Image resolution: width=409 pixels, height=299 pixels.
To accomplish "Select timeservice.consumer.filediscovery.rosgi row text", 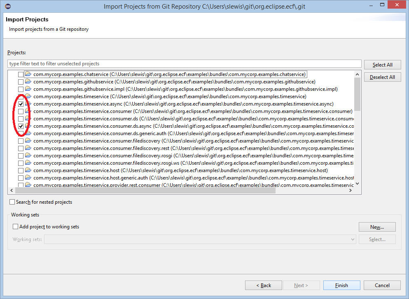I will pyautogui.click(x=194, y=156).
